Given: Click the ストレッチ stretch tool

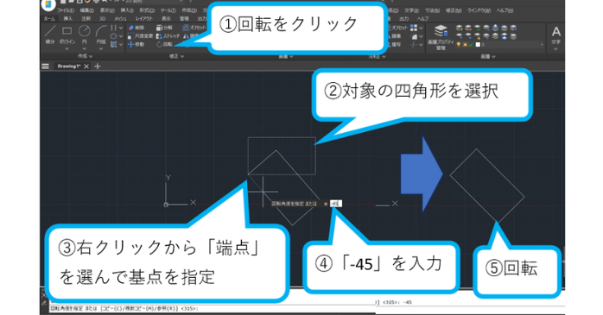Looking at the screenshot, I should coord(168,36).
